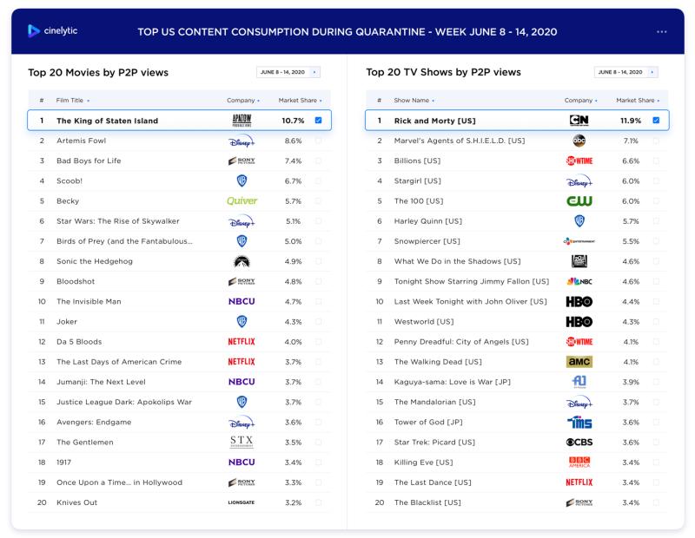Screen dimensions: 695x538
Task: Sort movies by Market Share column
Action: (x=300, y=101)
